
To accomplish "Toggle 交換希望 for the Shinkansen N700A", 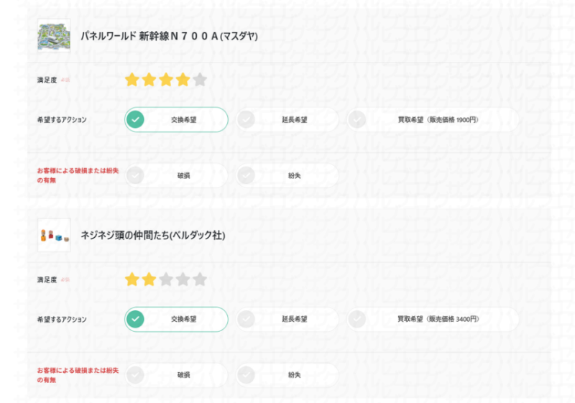I will coord(176,119).
